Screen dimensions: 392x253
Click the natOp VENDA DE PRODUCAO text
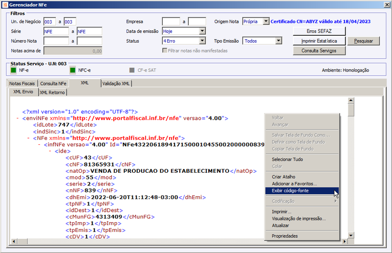coord(160,171)
